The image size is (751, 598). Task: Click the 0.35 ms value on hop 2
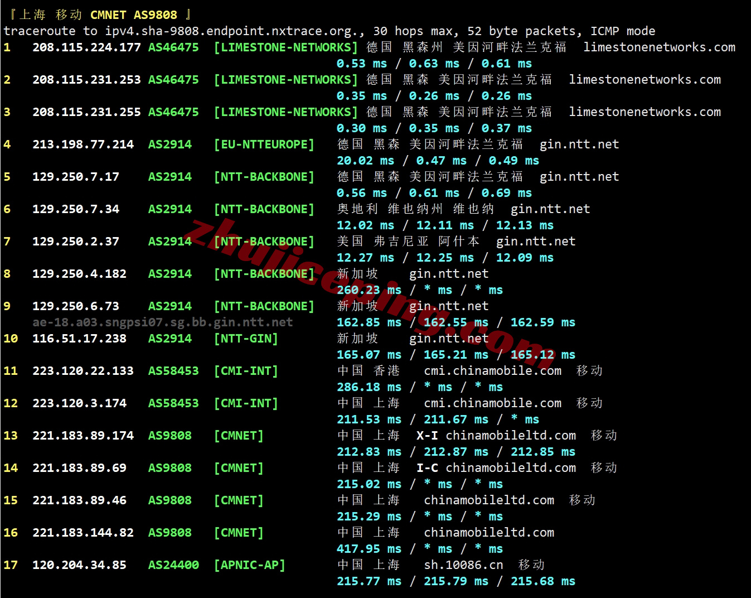coord(362,96)
